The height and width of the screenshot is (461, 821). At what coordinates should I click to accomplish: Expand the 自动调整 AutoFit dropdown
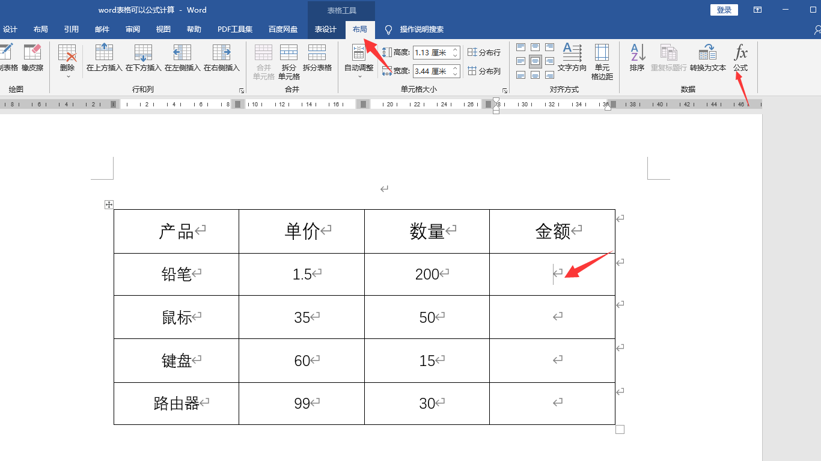(x=359, y=61)
